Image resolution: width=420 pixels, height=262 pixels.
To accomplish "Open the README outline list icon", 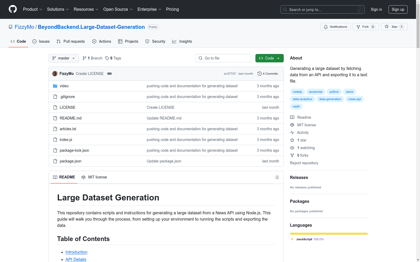I will pos(277,177).
